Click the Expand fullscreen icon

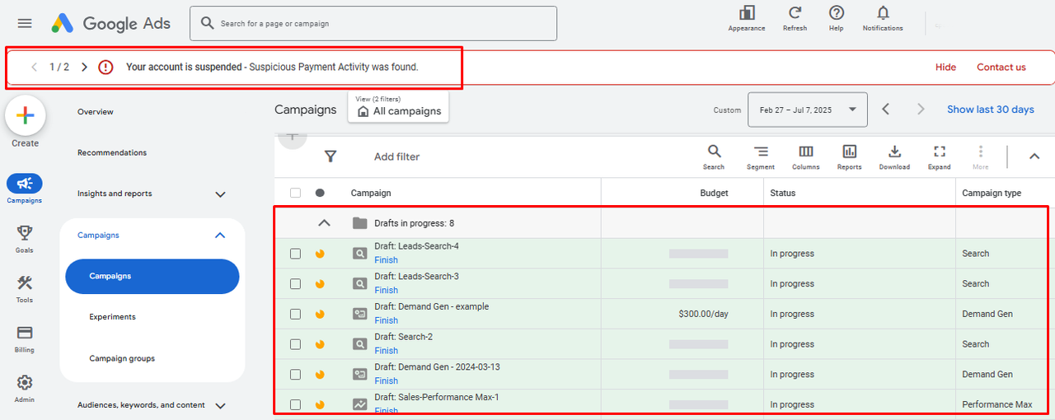939,152
